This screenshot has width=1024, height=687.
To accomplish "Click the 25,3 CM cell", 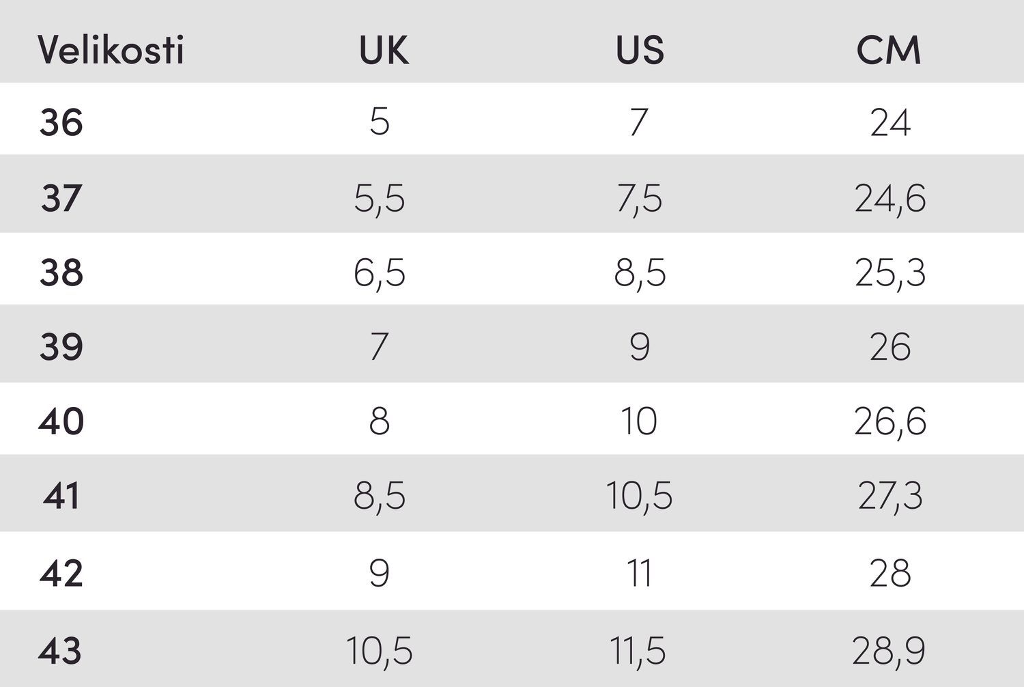I will click(x=890, y=272).
